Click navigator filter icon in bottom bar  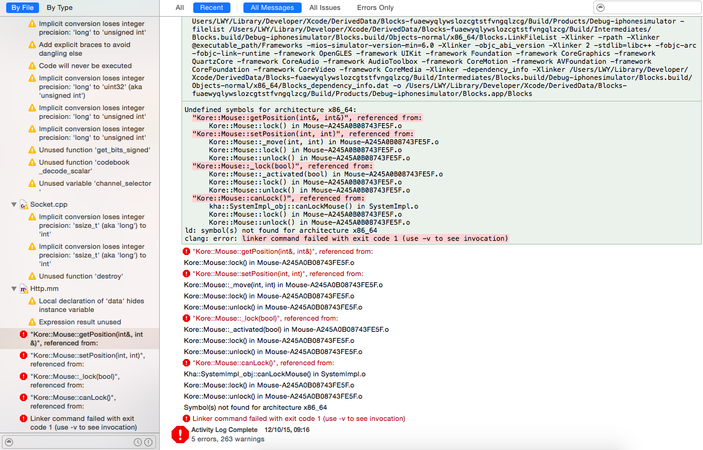9,442
